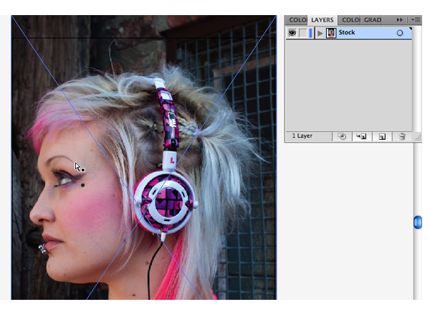Click Create New Layer icon

tap(382, 136)
